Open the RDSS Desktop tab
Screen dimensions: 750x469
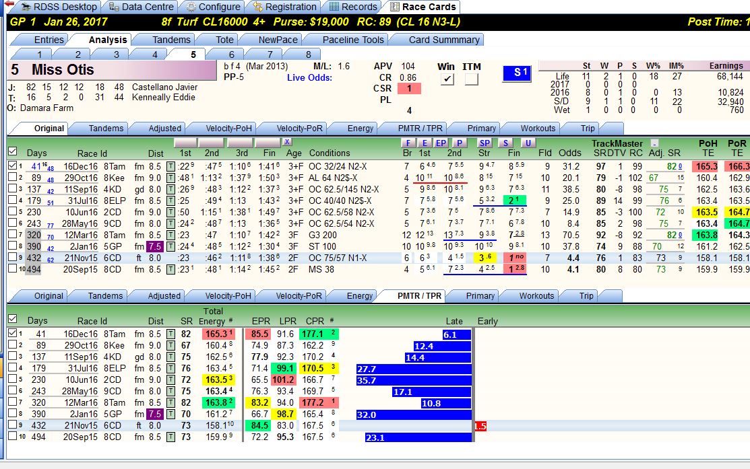pyautogui.click(x=59, y=7)
